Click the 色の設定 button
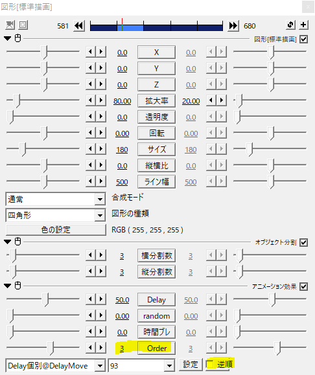 coord(56,230)
